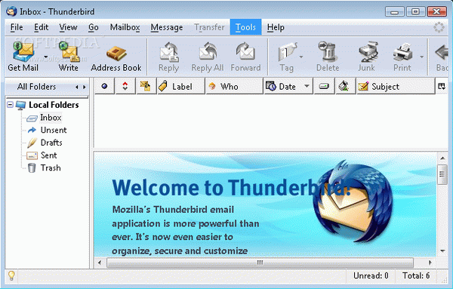
Task: Select the Trash folder
Action: pos(51,168)
